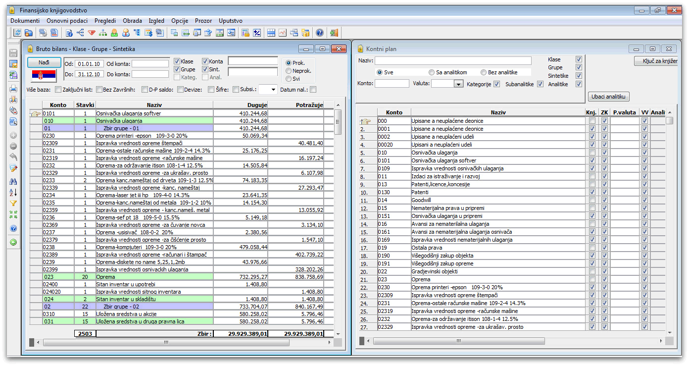Click the Naziv input field in Kontni plan
The height and width of the screenshot is (366, 689).
tap(453, 60)
